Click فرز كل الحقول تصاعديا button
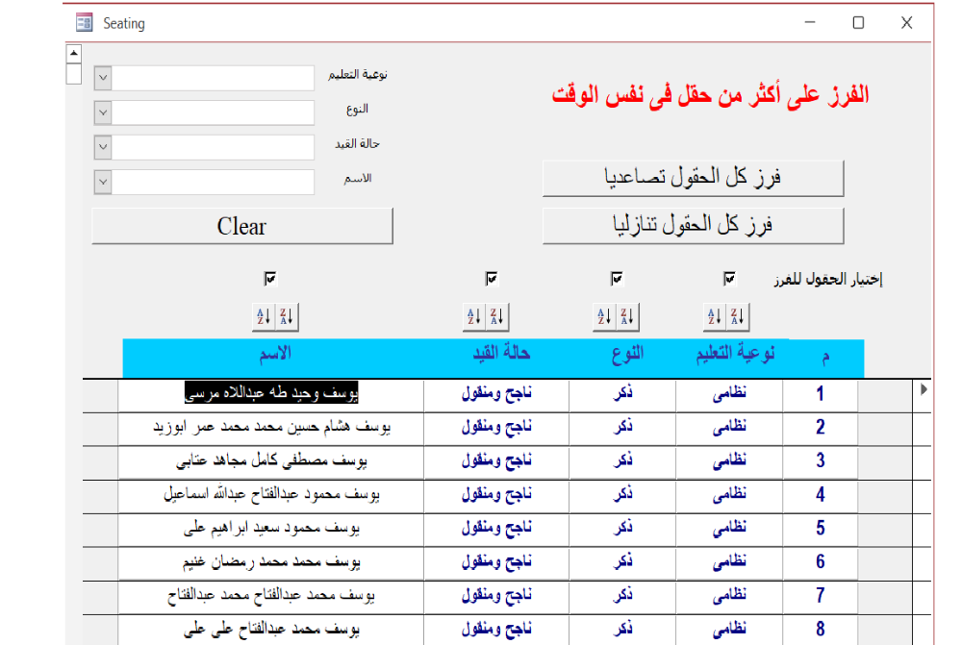Screen dimensions: 962x645 [694, 179]
